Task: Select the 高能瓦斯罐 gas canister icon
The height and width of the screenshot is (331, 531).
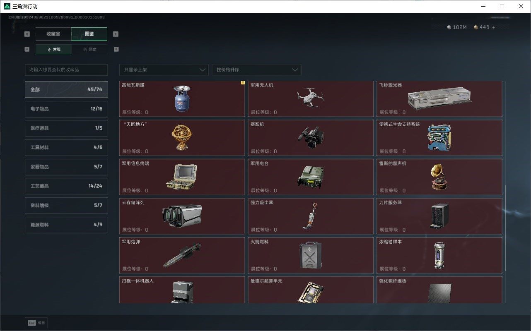Action: click(x=182, y=99)
